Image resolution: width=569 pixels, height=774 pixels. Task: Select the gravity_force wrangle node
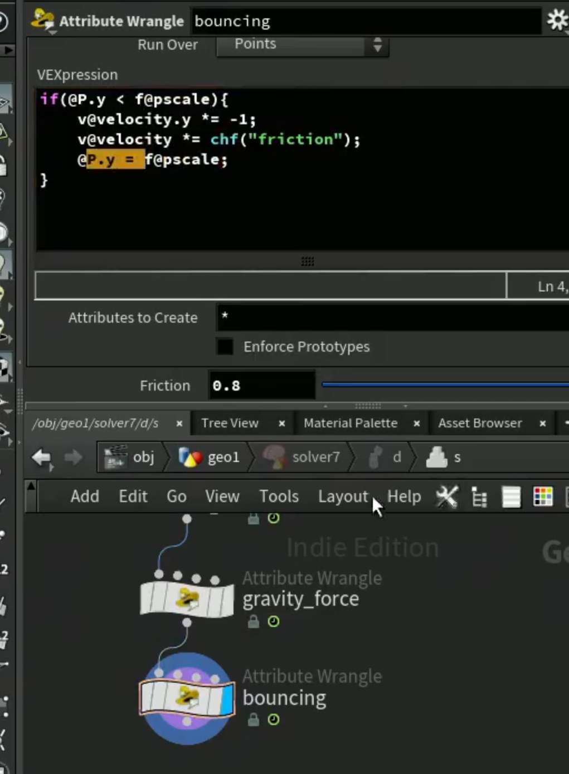coord(187,598)
